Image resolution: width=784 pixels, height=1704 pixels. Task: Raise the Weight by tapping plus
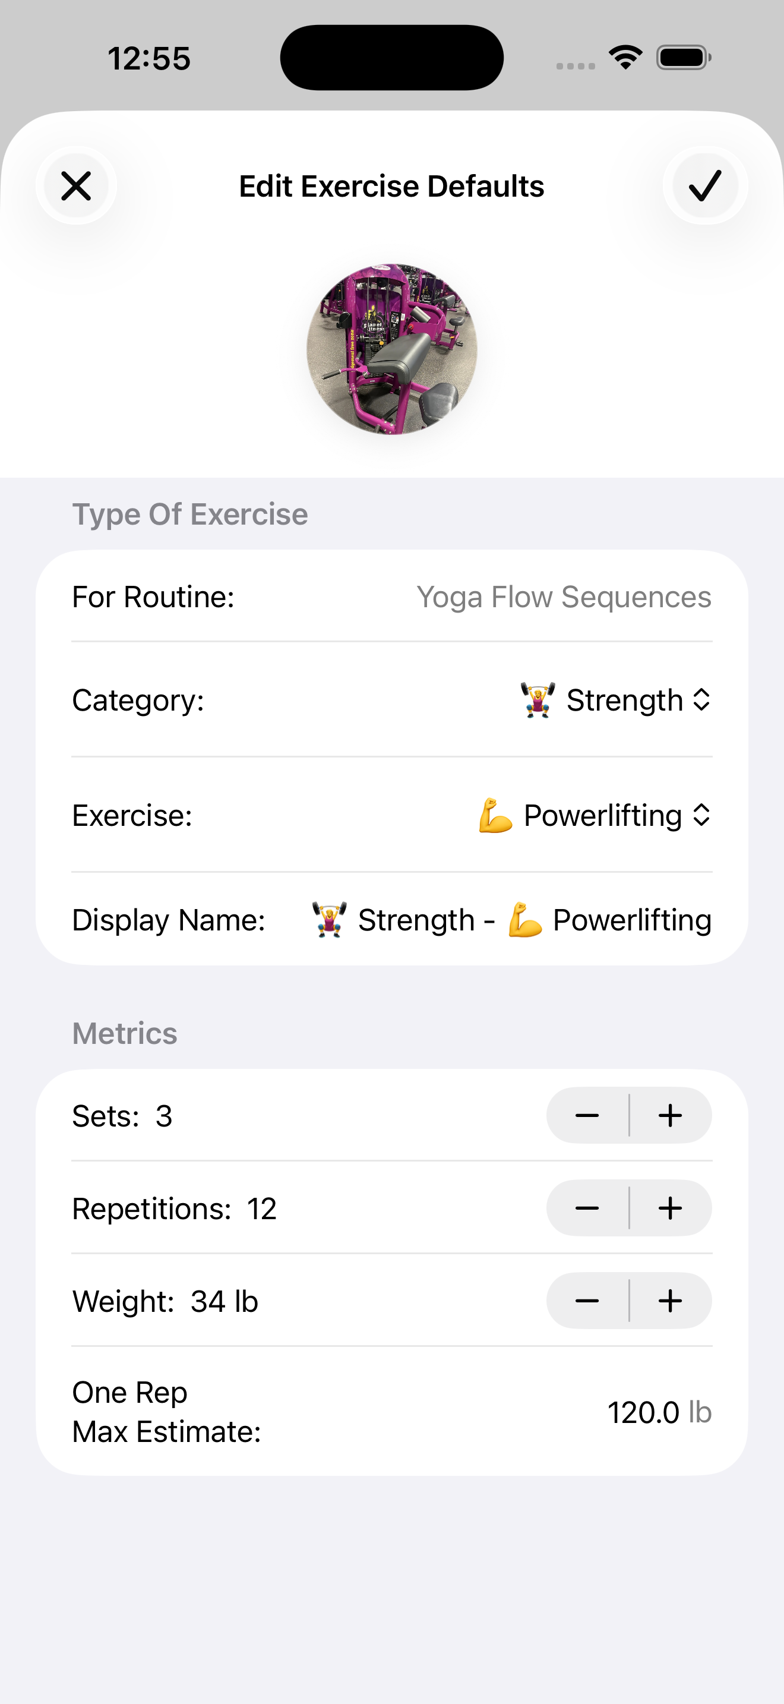pyautogui.click(x=671, y=1301)
